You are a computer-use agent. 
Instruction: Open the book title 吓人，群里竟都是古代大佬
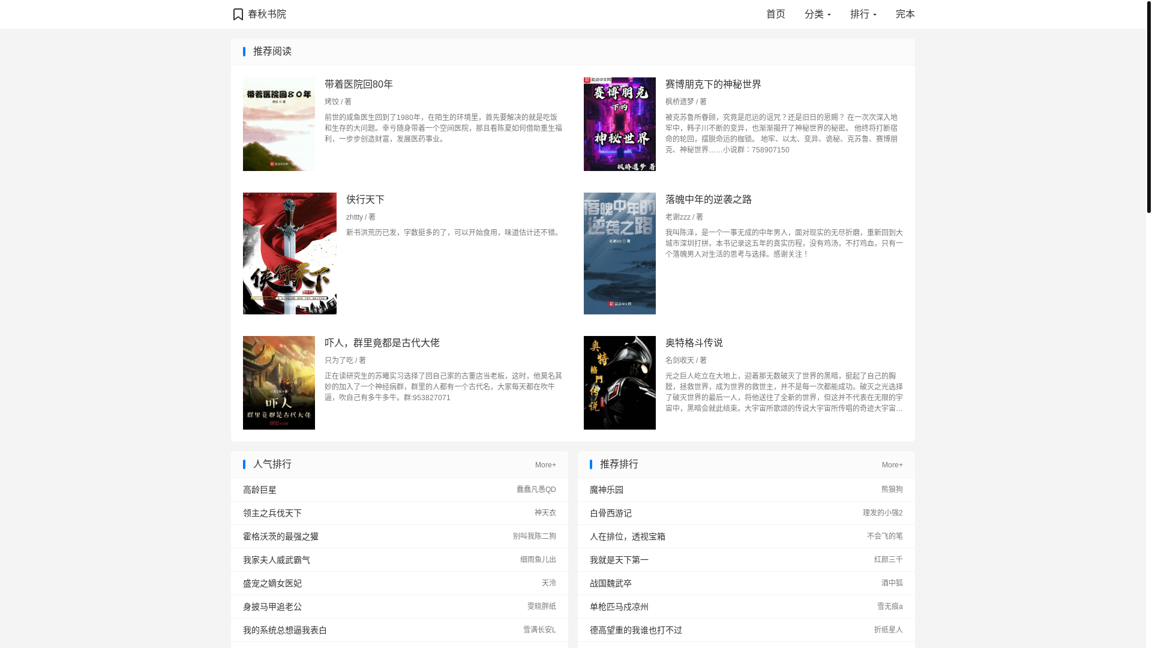[382, 343]
